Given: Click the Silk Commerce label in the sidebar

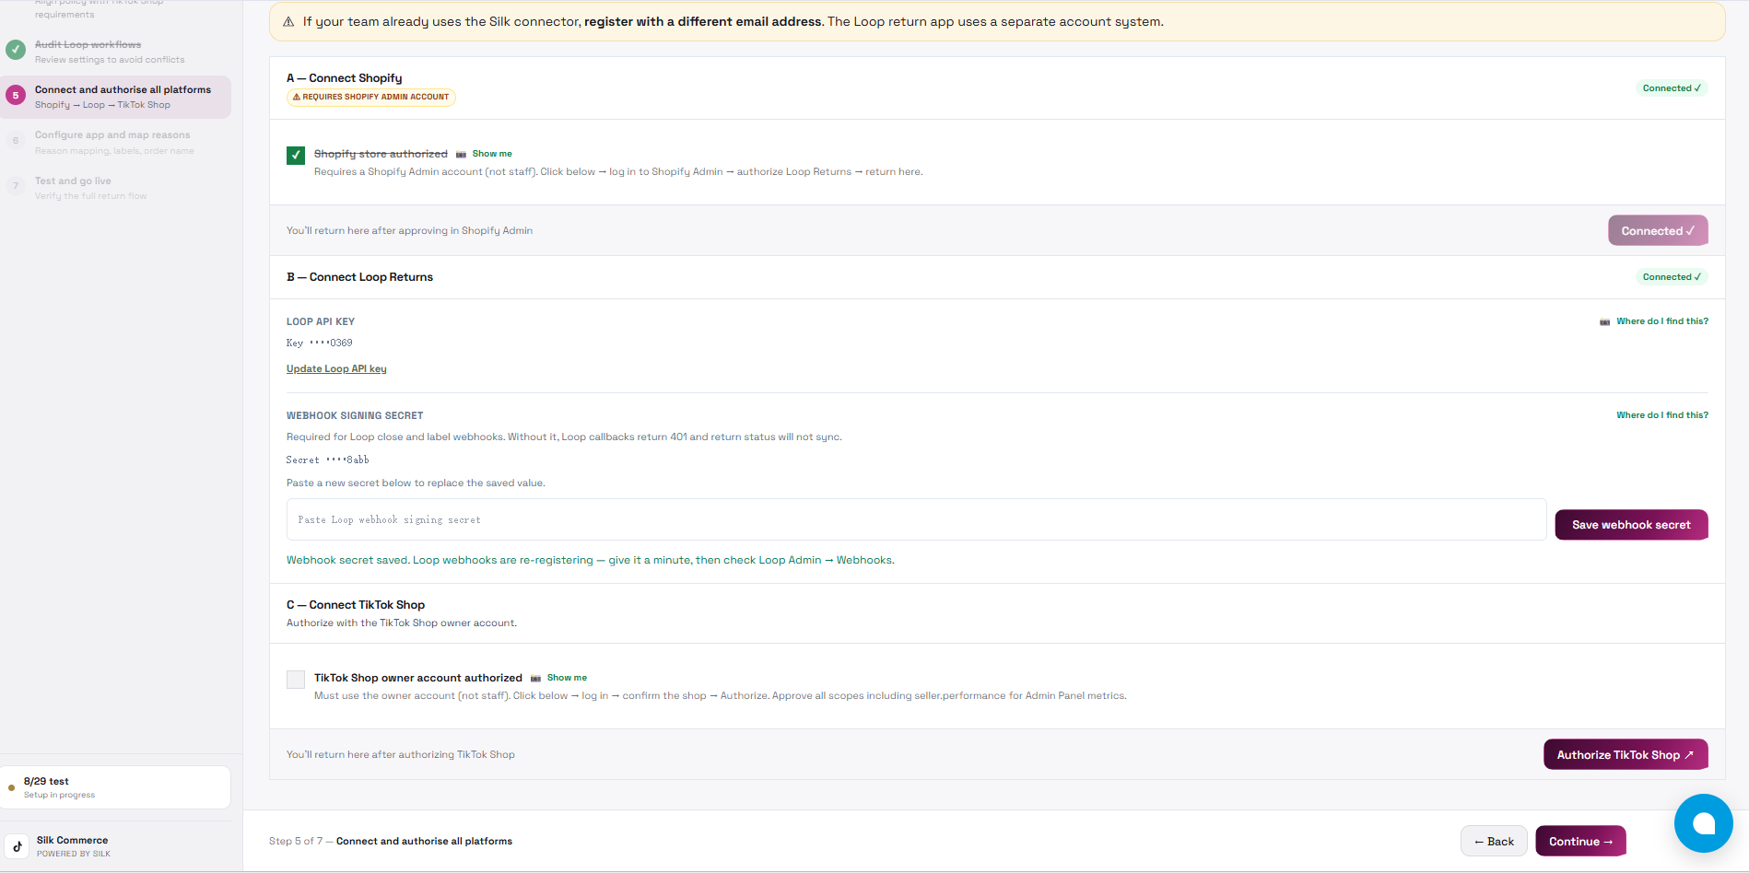Looking at the screenshot, I should pyautogui.click(x=72, y=840).
